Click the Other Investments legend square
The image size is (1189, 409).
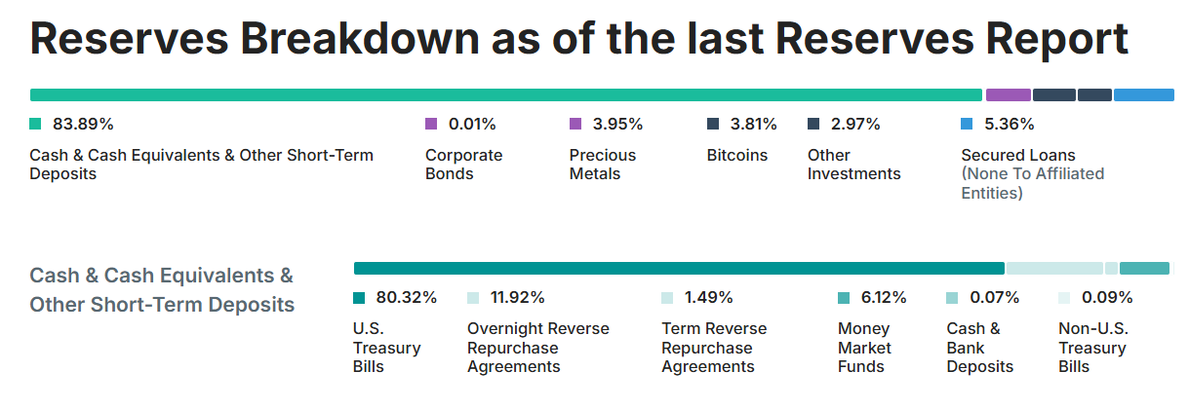click(x=813, y=124)
